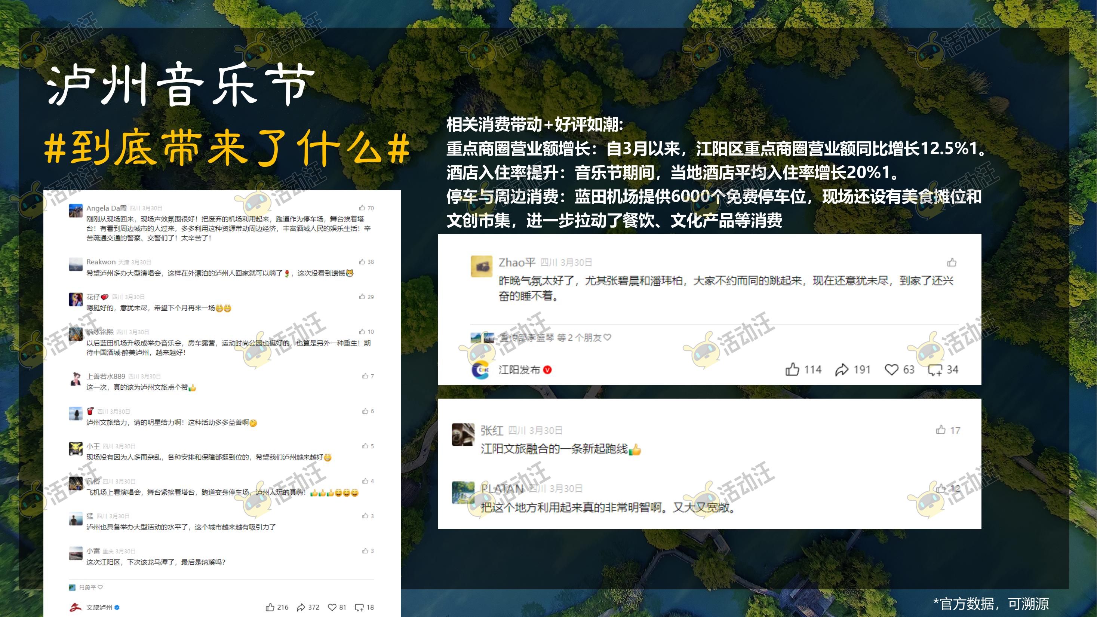Viewport: 1097px width, 617px height.
Task: Click Zhao平's profile avatar
Action: pos(482,267)
